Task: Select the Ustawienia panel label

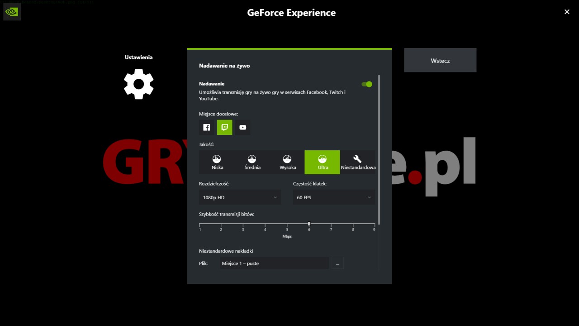Action: click(138, 57)
